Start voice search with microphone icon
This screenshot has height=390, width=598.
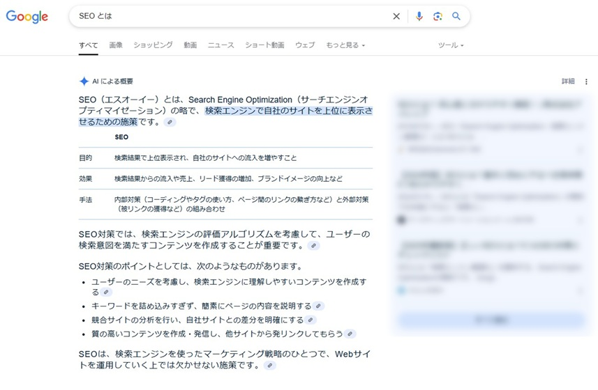pyautogui.click(x=419, y=16)
